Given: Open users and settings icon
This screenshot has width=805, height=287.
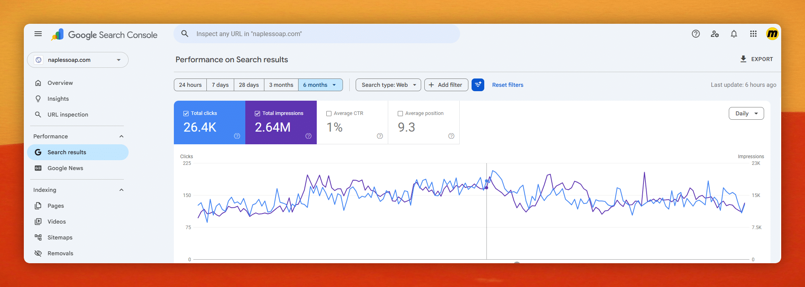Looking at the screenshot, I should 715,34.
